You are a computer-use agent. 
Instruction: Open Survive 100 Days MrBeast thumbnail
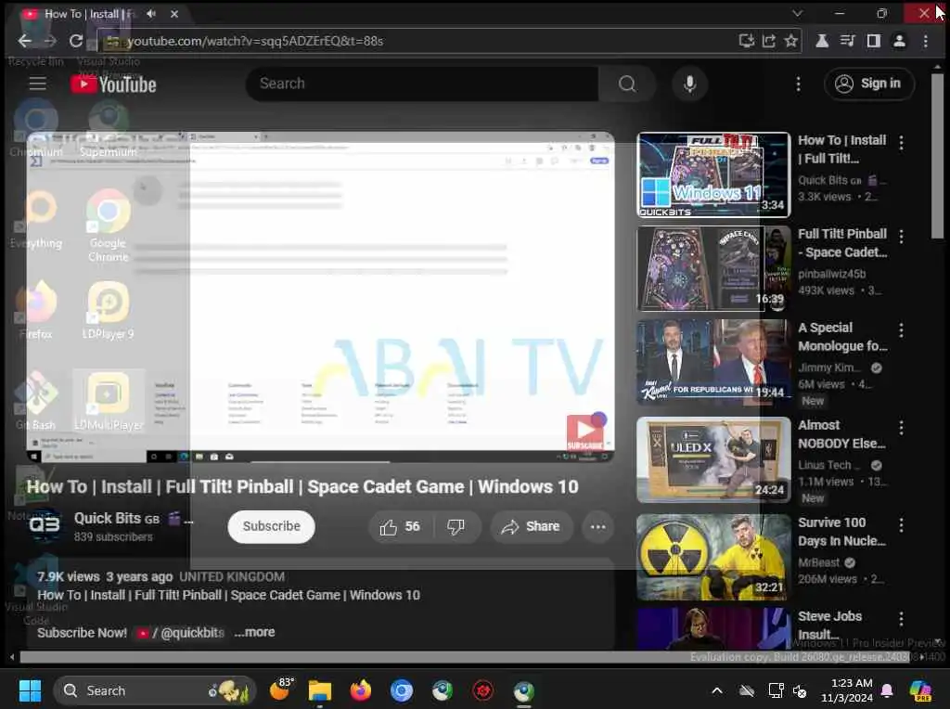pos(713,558)
